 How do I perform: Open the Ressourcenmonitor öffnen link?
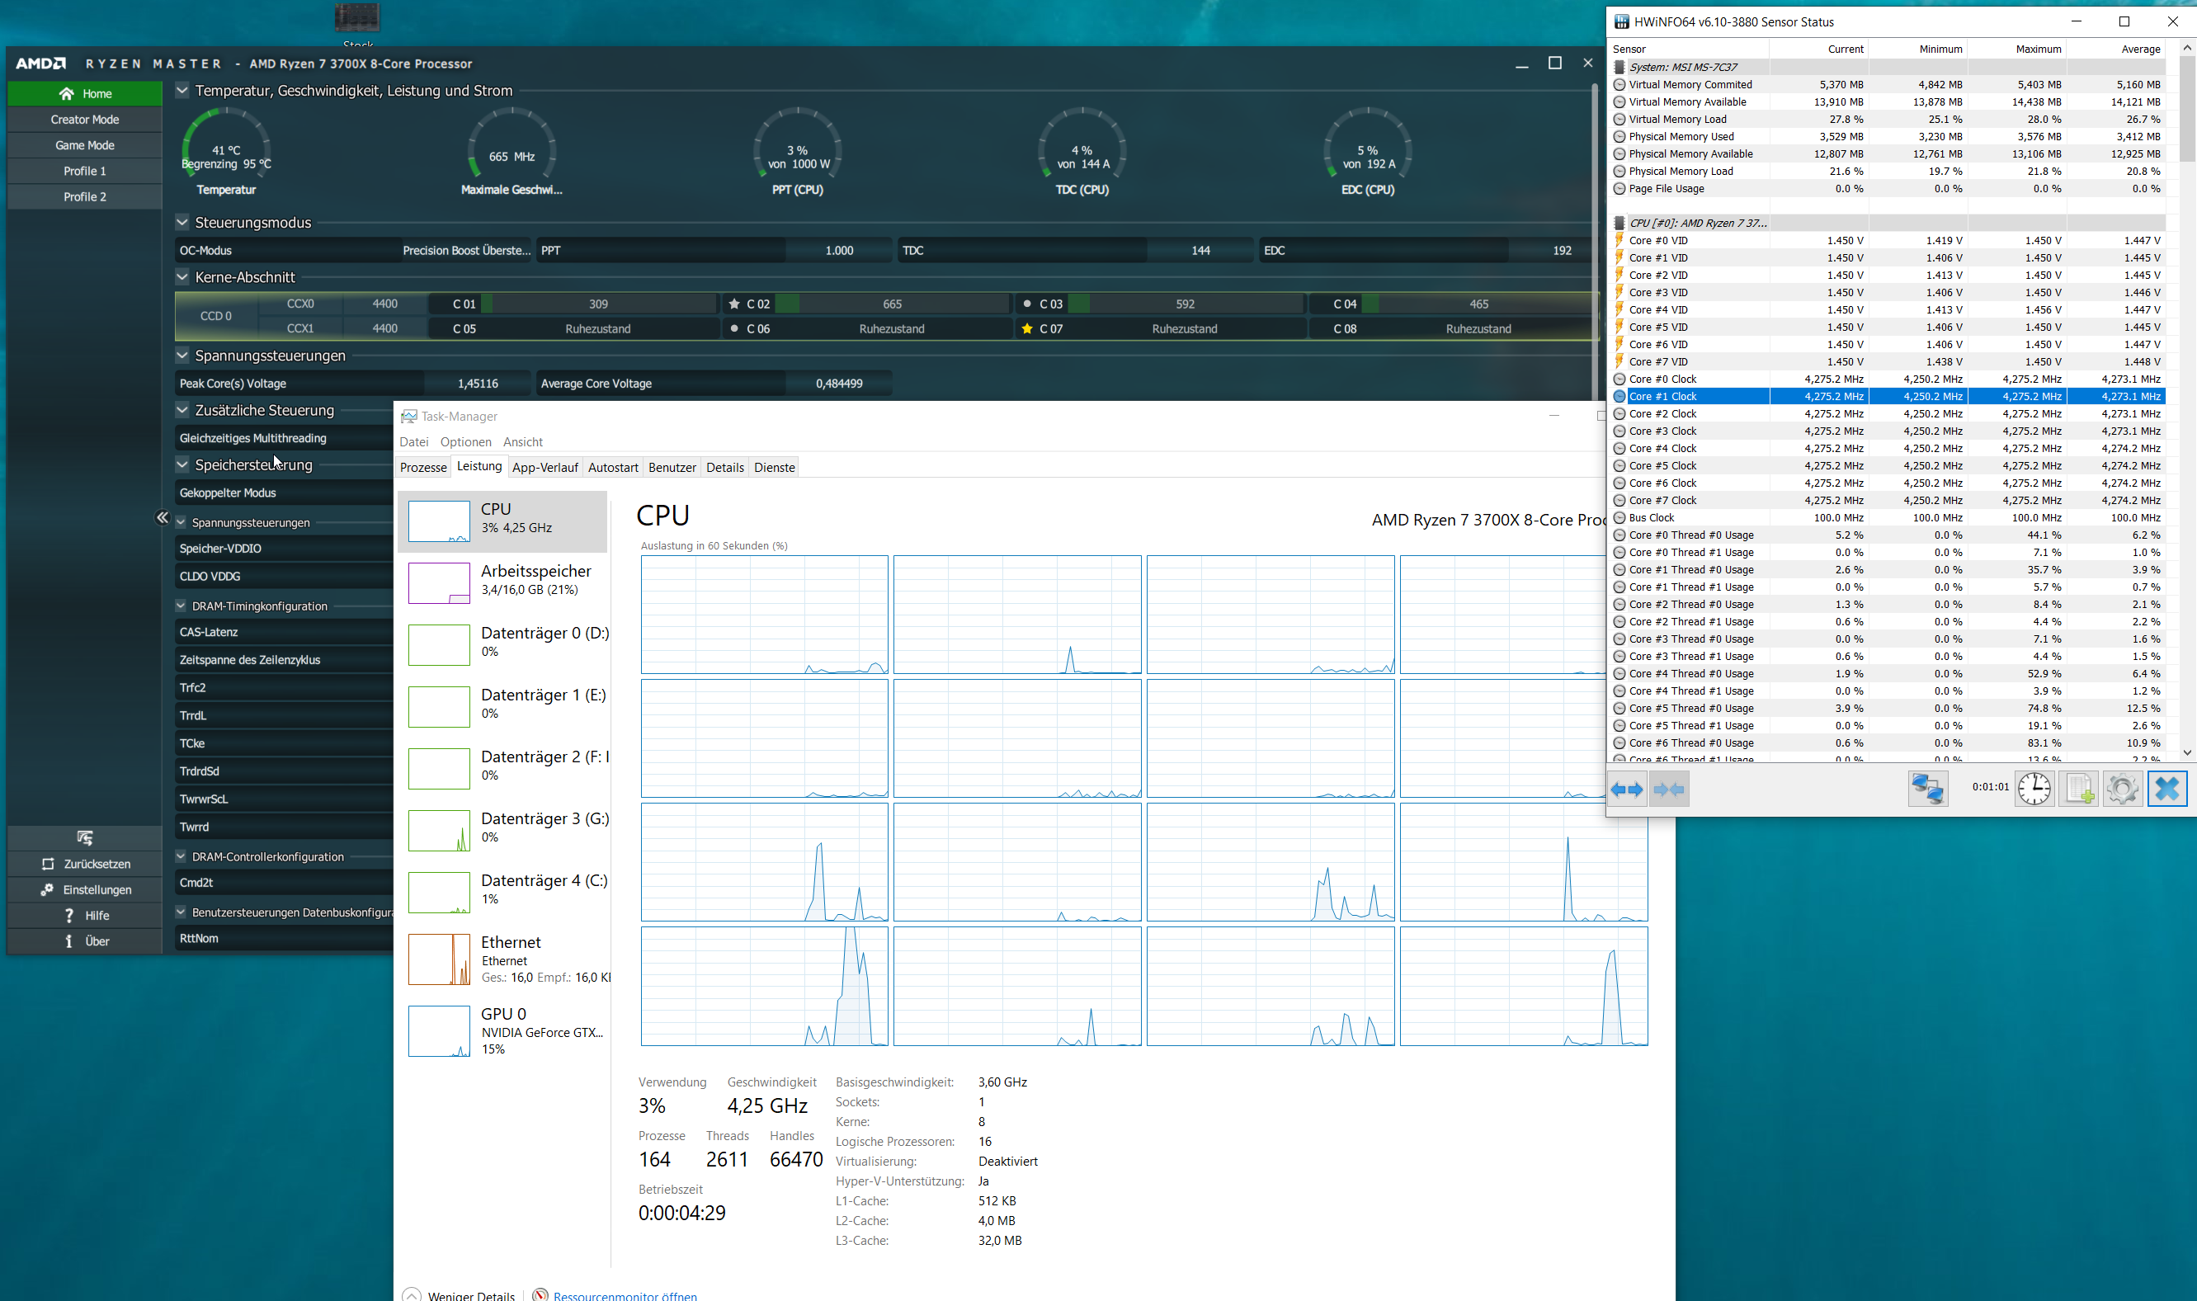625,1295
